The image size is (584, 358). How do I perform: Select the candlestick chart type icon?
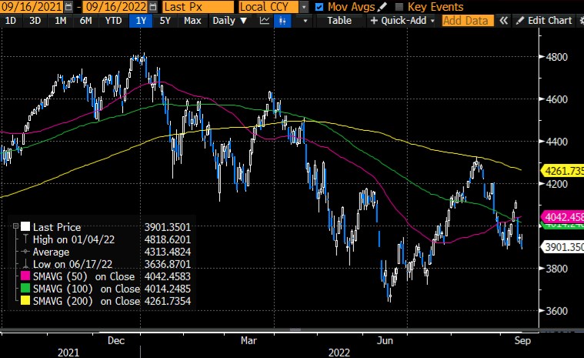click(282, 21)
